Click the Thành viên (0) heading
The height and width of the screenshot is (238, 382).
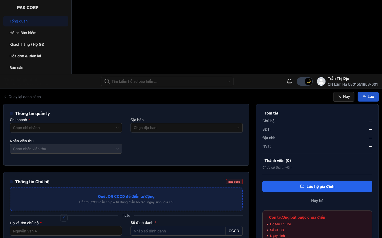point(278,161)
